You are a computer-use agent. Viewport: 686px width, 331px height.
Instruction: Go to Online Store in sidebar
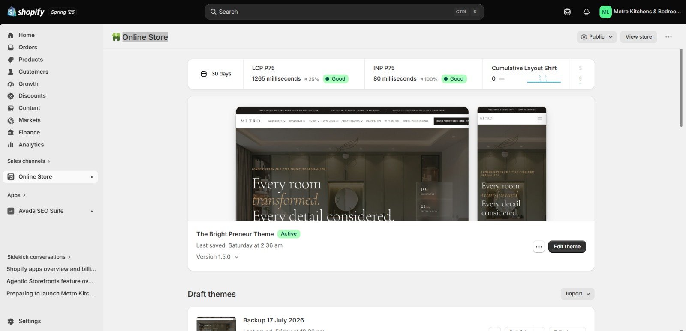coord(50,177)
